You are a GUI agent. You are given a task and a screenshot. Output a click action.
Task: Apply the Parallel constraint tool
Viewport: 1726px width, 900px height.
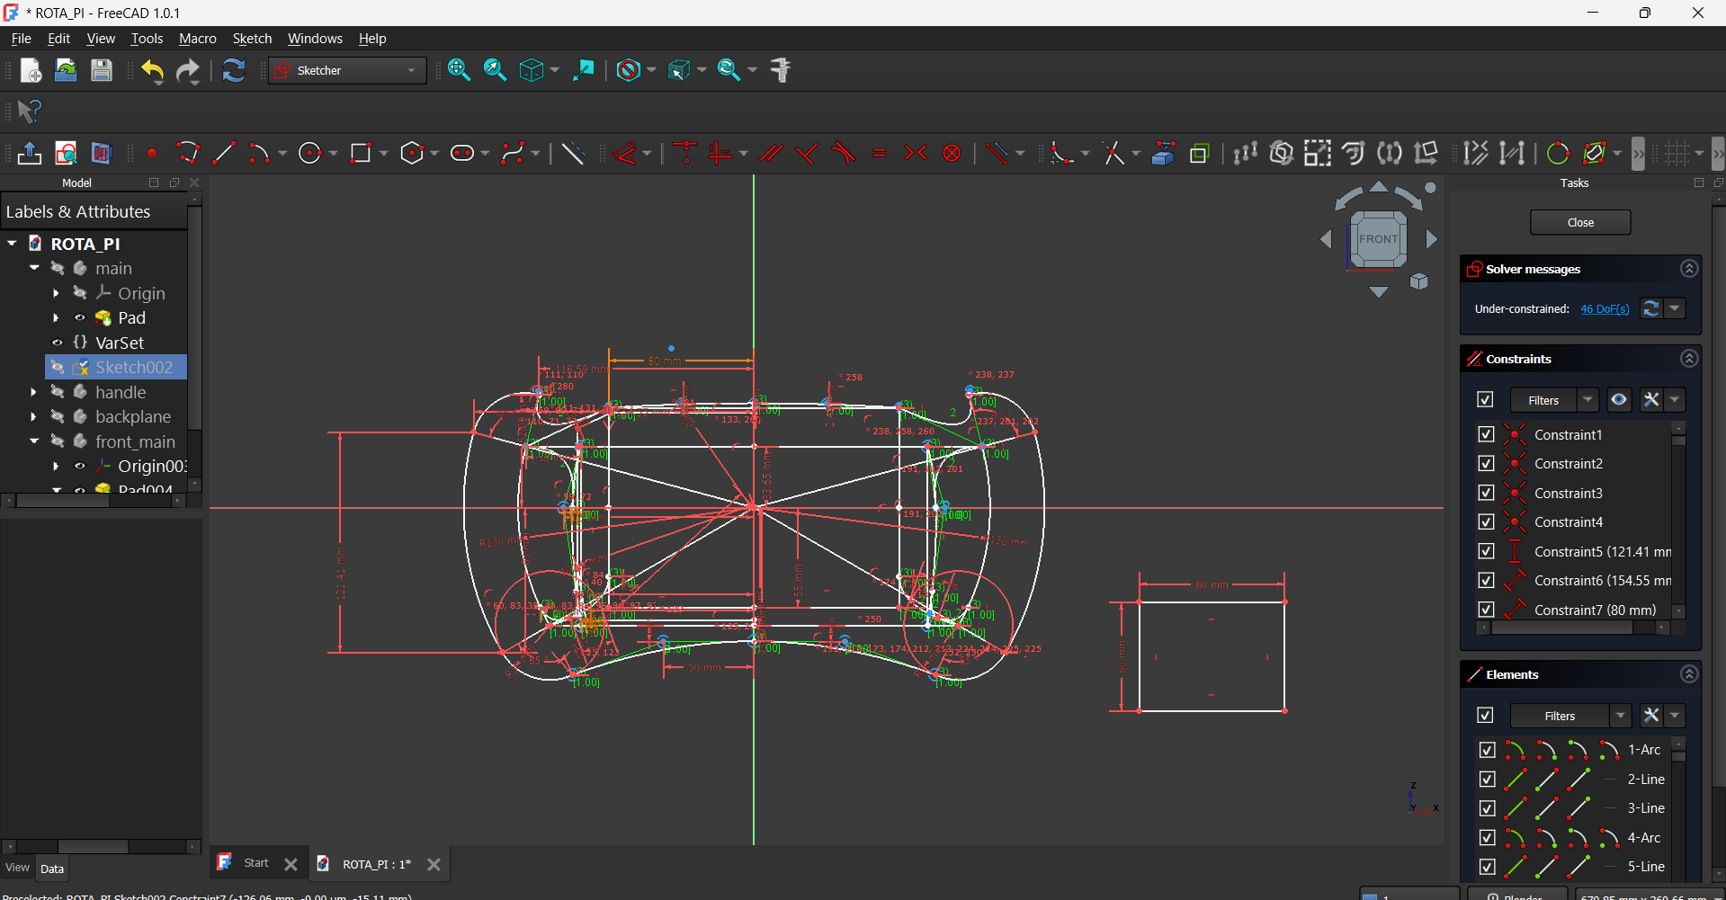(771, 154)
